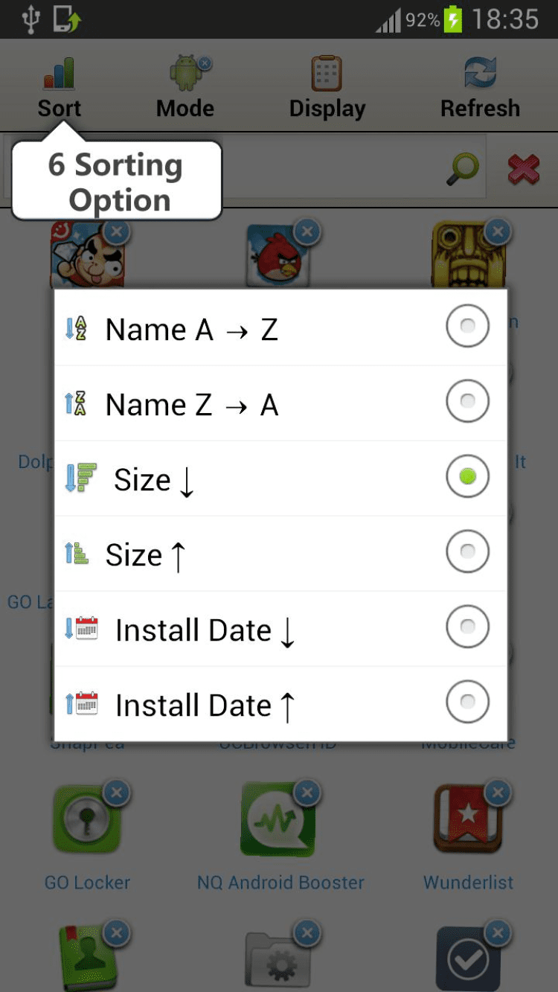Select Install Date descending radio button
This screenshot has width=558, height=992.
467,627
